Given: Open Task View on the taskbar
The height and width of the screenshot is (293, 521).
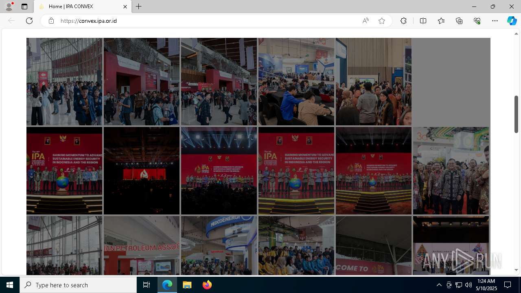Looking at the screenshot, I should click(147, 285).
